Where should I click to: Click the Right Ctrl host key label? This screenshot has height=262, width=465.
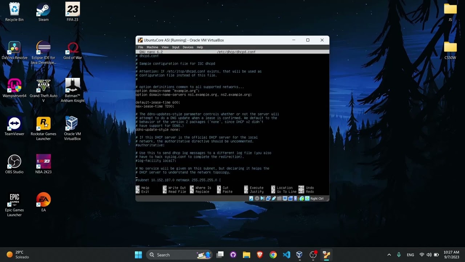click(x=317, y=198)
